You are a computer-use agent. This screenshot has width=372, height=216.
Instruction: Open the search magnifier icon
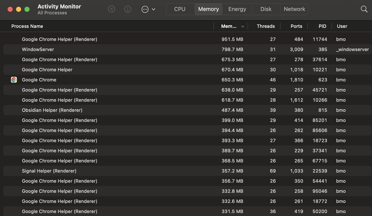(x=364, y=9)
